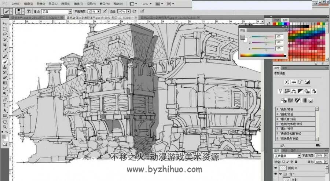Viewport: 330px width, 181px height.
Task: Toggle lock position in Layers panel
Action: pyautogui.click(x=292, y=162)
